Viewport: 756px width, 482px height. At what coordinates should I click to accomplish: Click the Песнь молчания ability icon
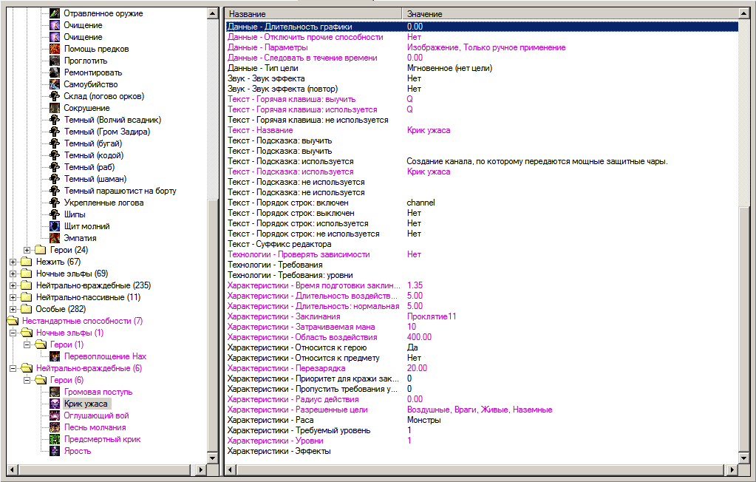point(55,427)
